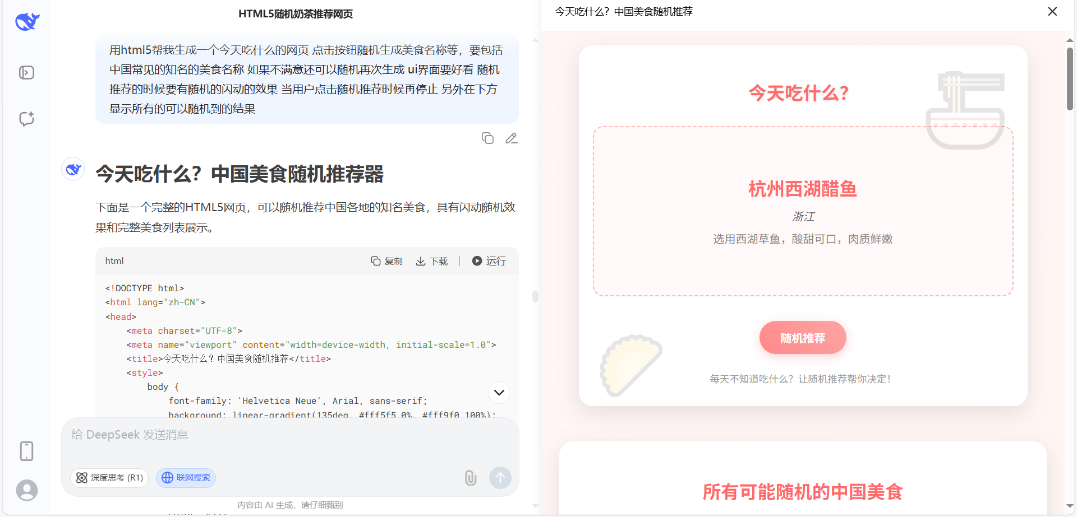This screenshot has width=1077, height=517.
Task: Click the description 选用西湖草鱼，酸甜可口，肉质鲜嫩
Action: [803, 239]
